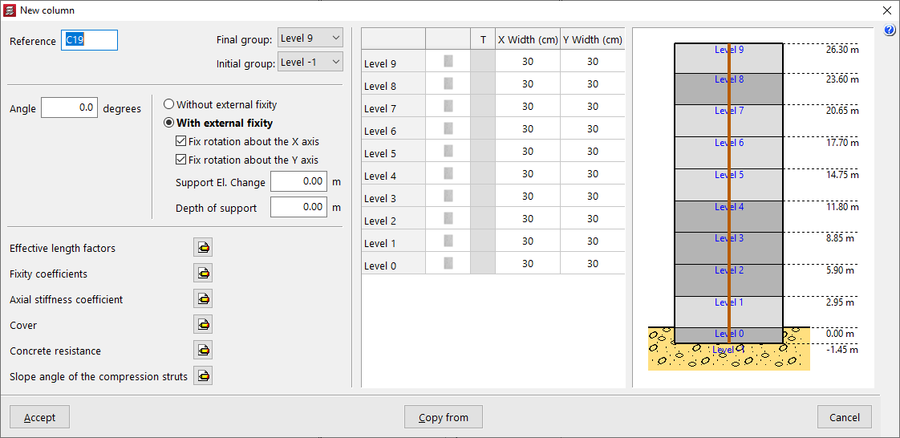Open Concrete resistance settings icon
The width and height of the screenshot is (900, 438).
[x=203, y=351]
